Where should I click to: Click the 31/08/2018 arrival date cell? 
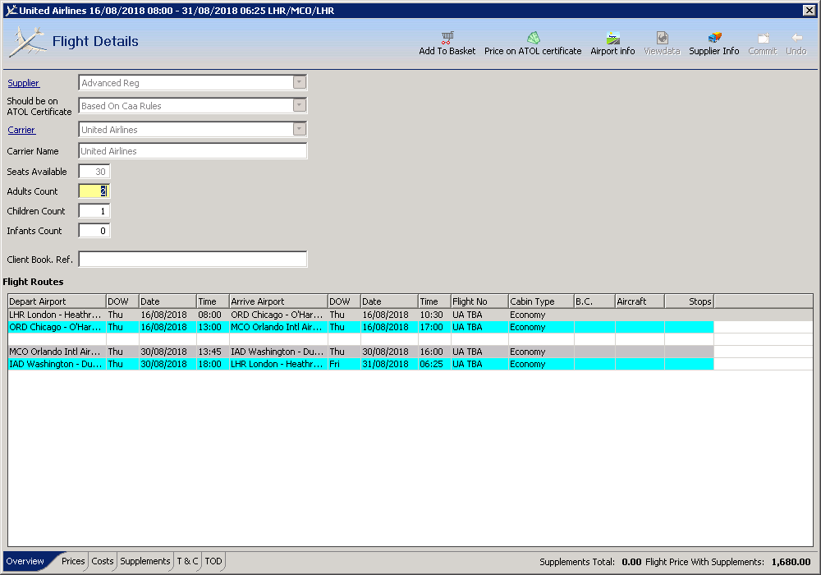(389, 364)
